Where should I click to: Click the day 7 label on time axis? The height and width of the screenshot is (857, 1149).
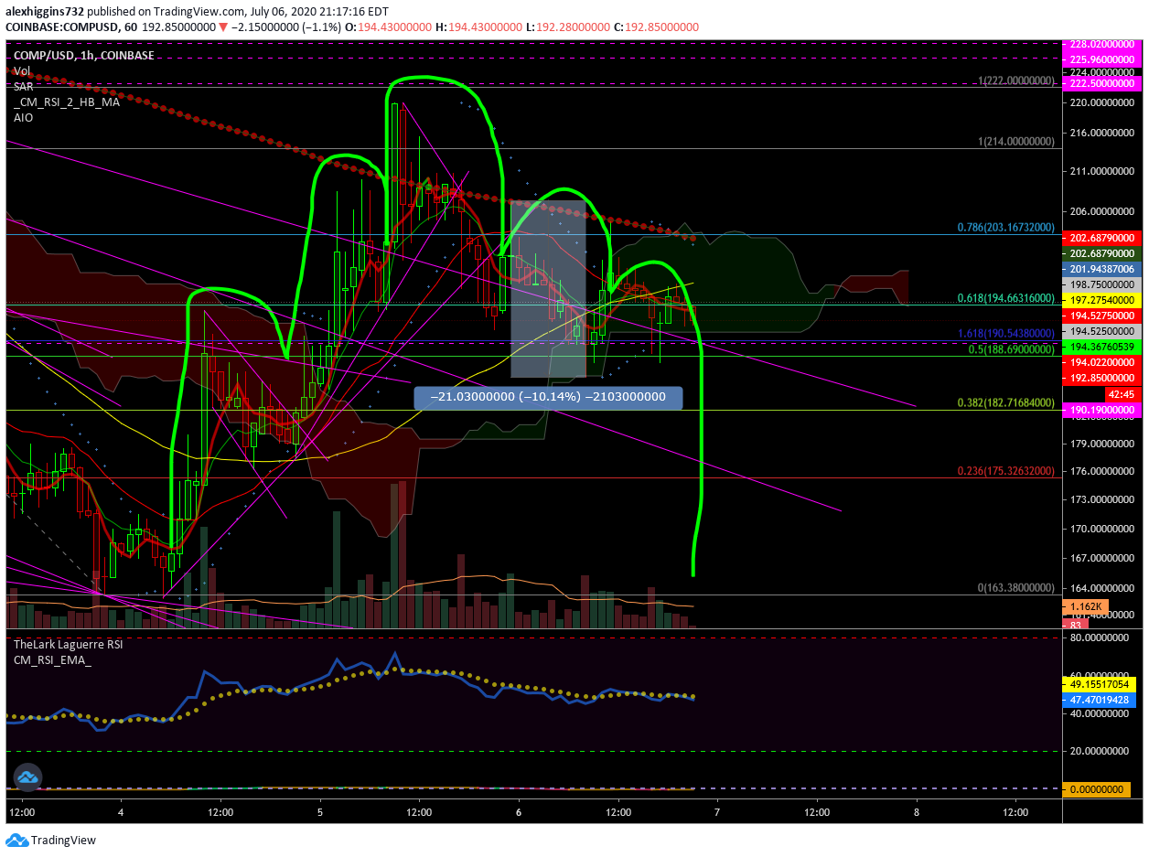point(717,811)
